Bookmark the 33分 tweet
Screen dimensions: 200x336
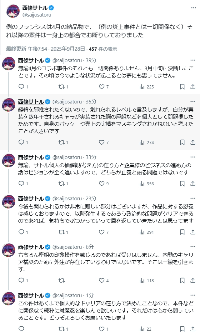coord(182,183)
